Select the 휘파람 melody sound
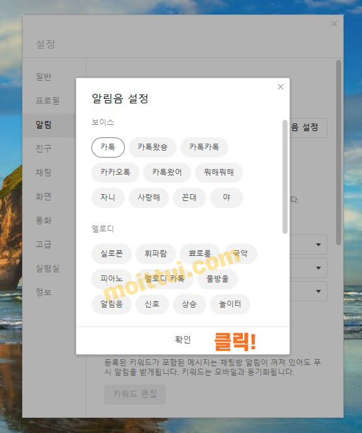The width and height of the screenshot is (362, 433). tap(156, 254)
